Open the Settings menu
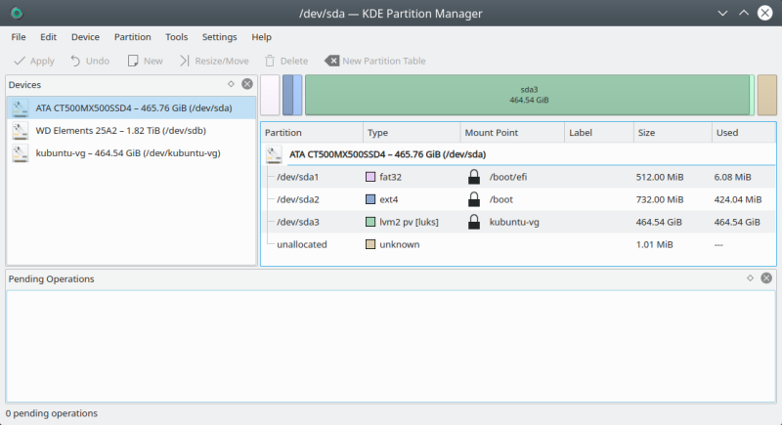 219,37
